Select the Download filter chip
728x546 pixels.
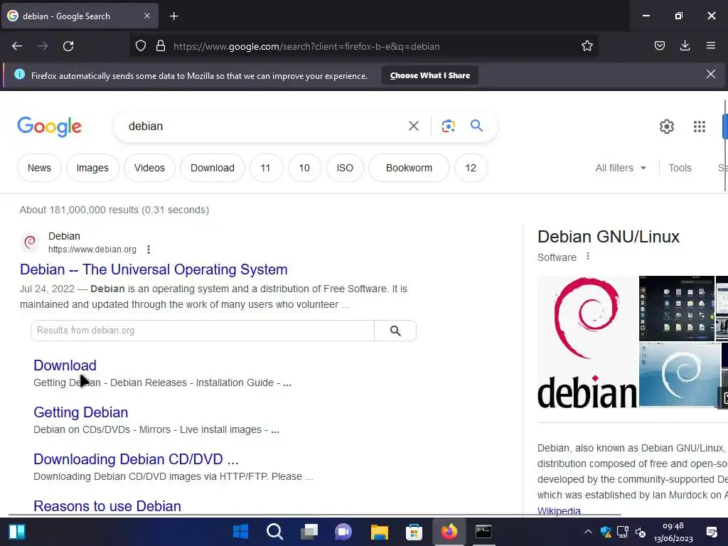coord(212,168)
